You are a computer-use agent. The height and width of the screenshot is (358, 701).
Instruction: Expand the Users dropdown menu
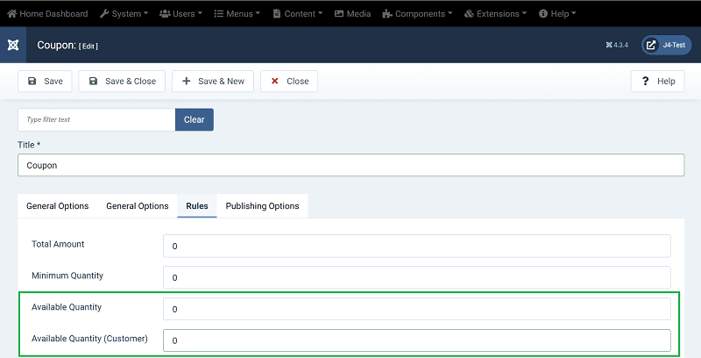[x=181, y=14]
